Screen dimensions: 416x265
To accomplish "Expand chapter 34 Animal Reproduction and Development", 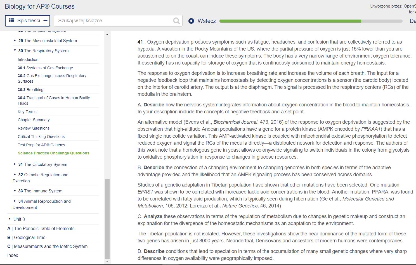I will [x=15, y=201].
